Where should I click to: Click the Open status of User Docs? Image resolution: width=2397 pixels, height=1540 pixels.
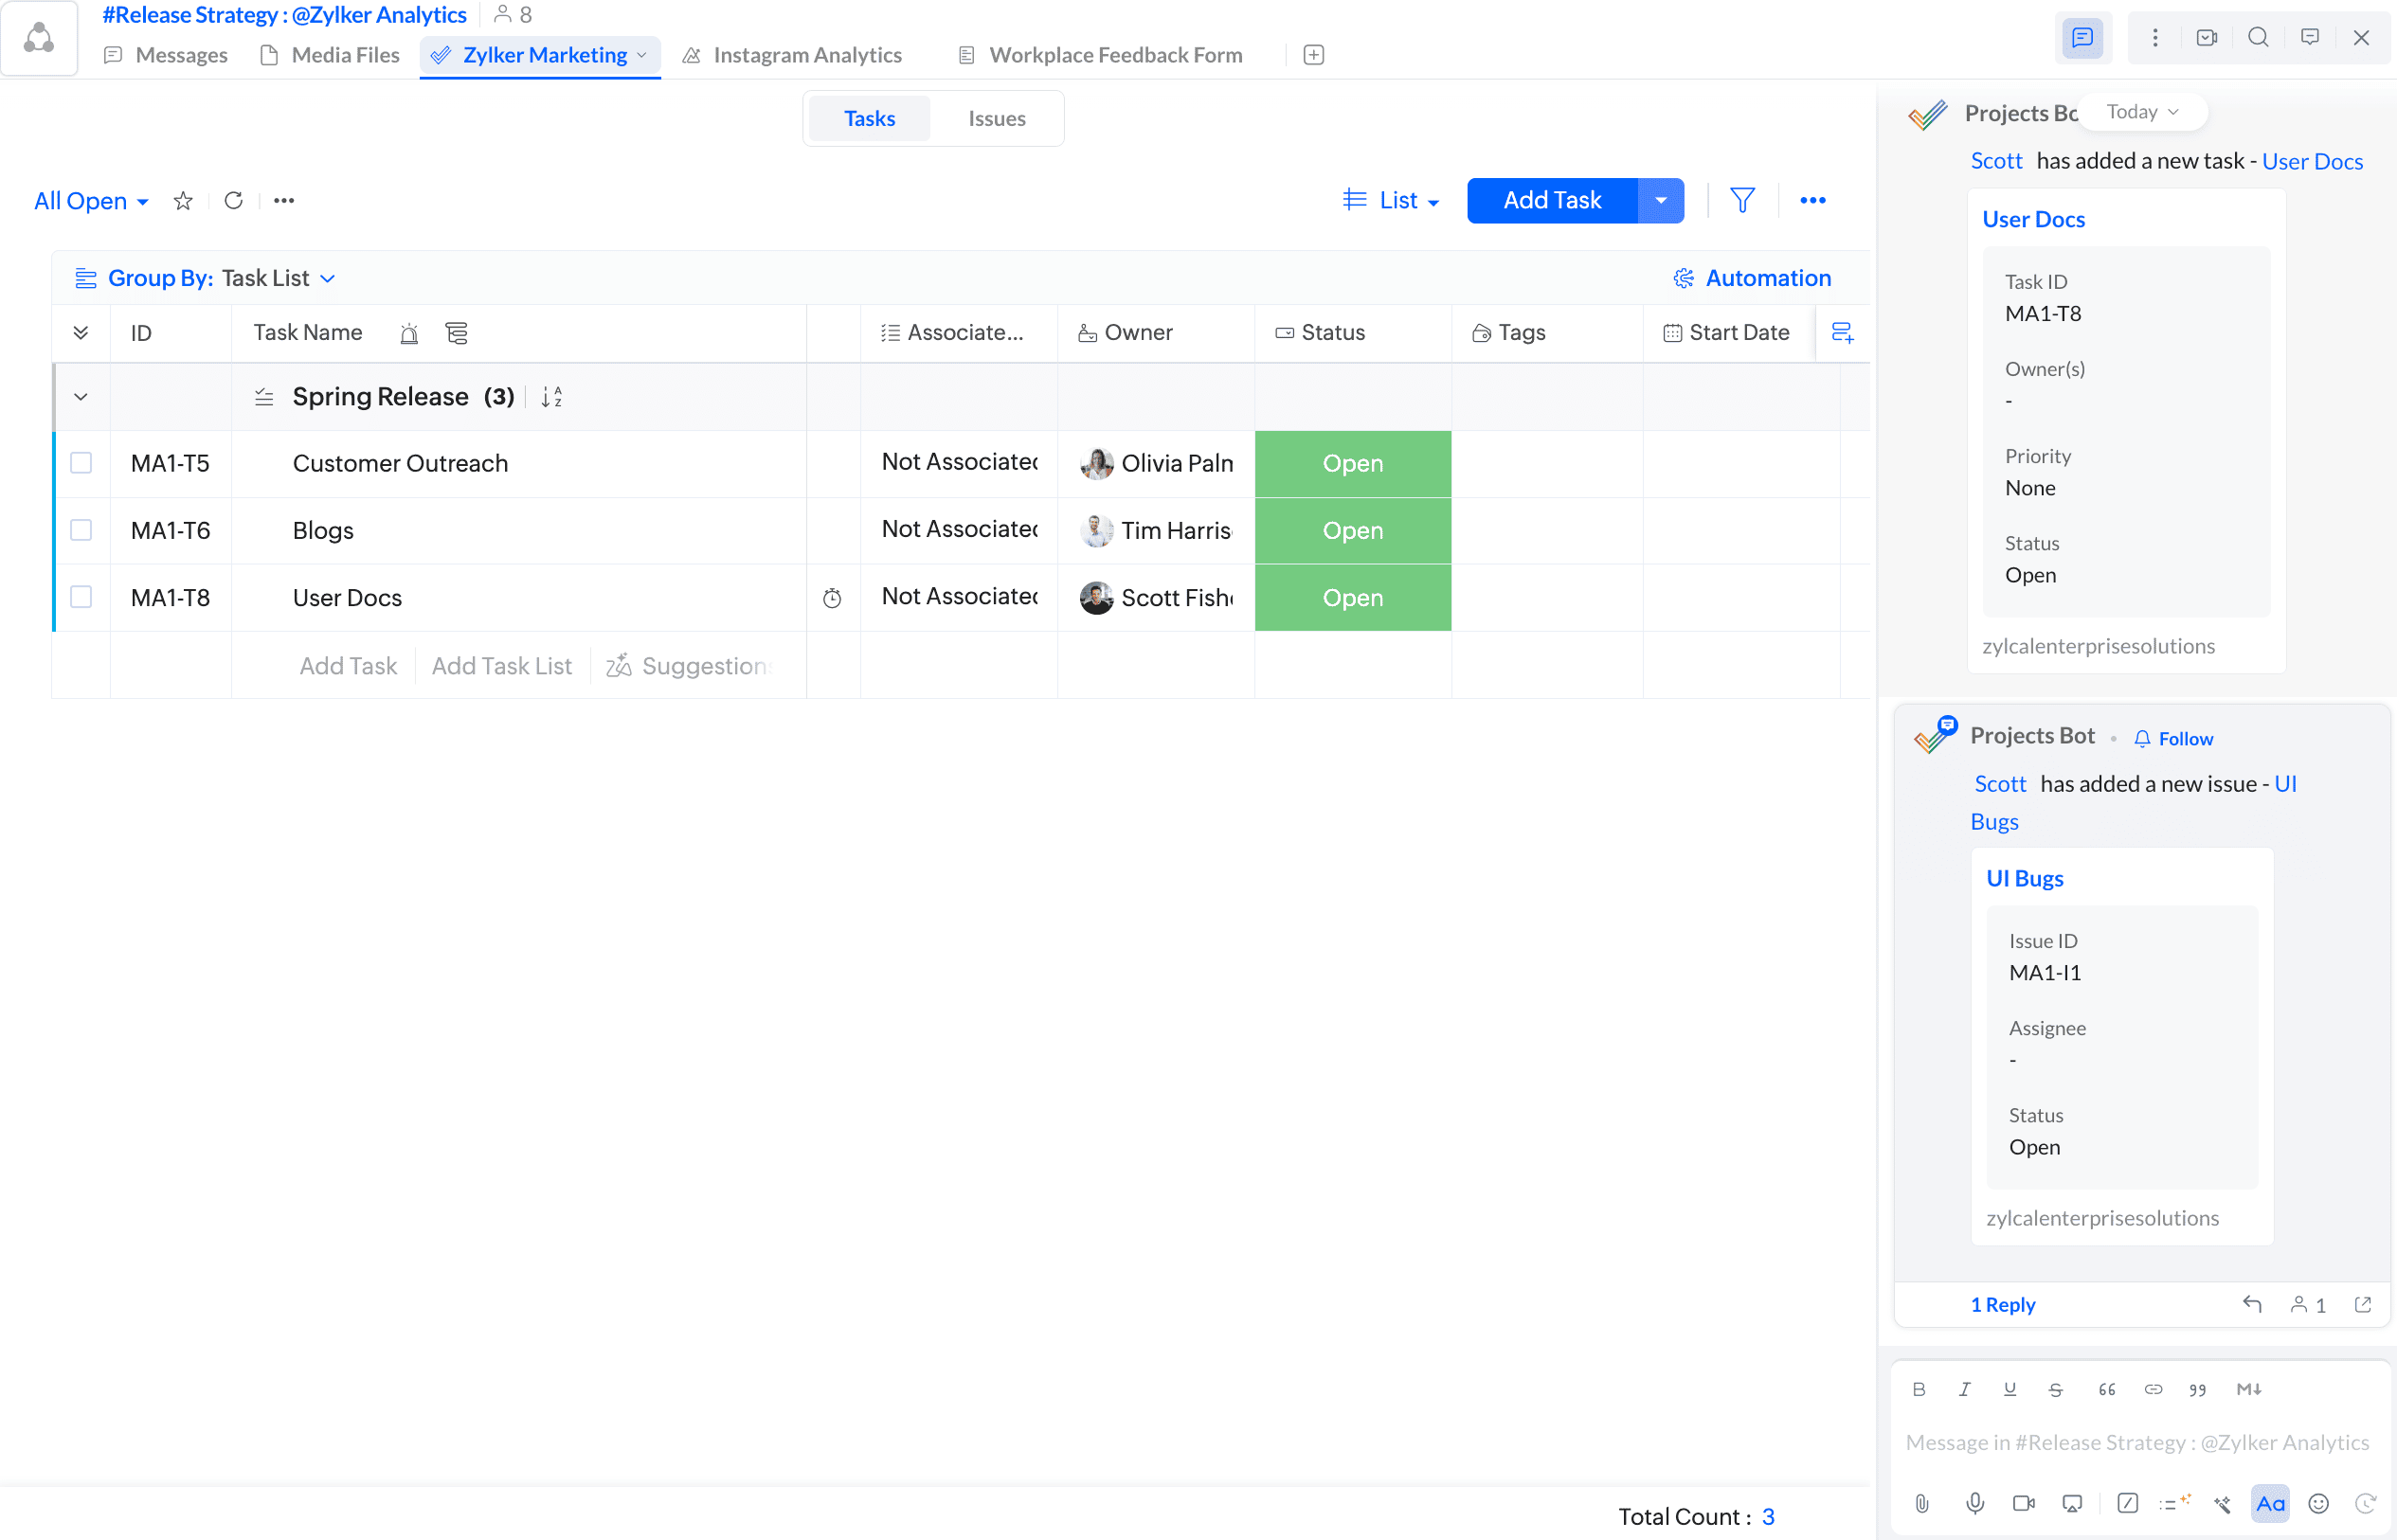click(1353, 597)
